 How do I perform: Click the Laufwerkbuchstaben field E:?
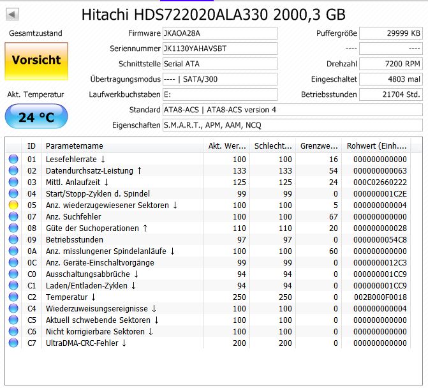tap(220, 94)
